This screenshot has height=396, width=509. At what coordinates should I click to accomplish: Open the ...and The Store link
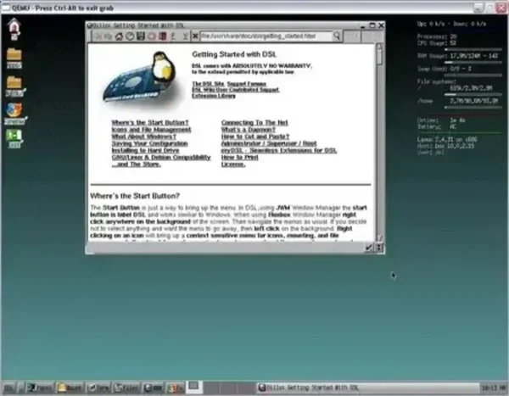(x=136, y=165)
